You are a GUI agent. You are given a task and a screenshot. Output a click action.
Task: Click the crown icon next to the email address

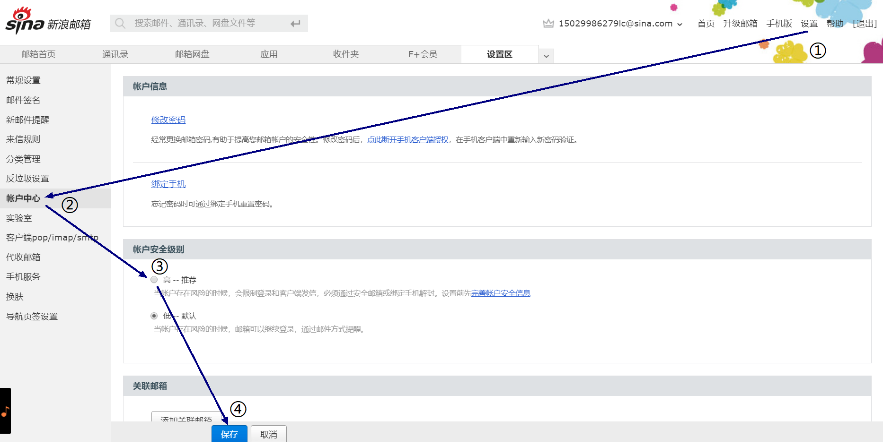pos(547,22)
